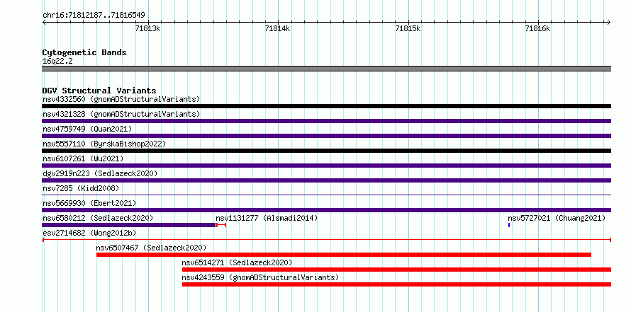Viewport: 631px width, 312px height.
Task: Open variant label nsv6507467 (Sedlazeck2020)
Action: 151,248
